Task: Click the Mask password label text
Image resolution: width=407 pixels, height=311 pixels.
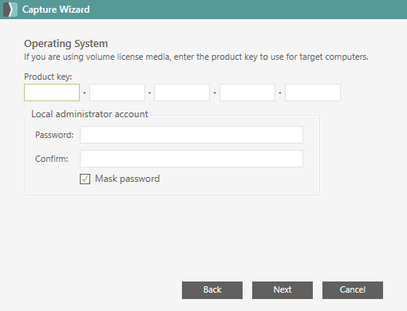Action: [128, 179]
